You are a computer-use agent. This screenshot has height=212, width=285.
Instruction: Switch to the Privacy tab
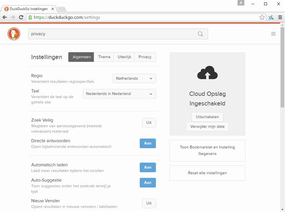pyautogui.click(x=145, y=57)
